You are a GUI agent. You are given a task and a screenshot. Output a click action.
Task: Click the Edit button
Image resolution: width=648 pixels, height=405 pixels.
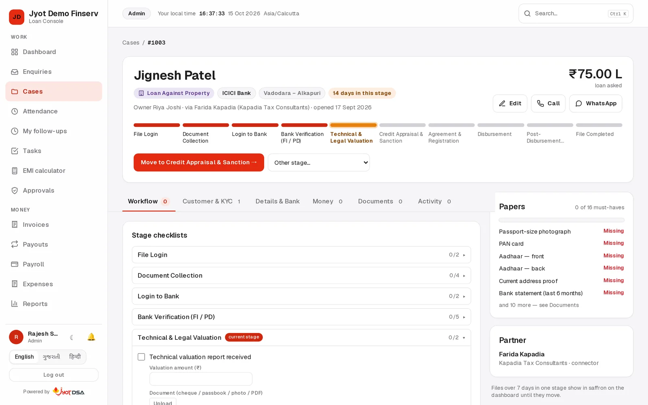click(x=510, y=103)
